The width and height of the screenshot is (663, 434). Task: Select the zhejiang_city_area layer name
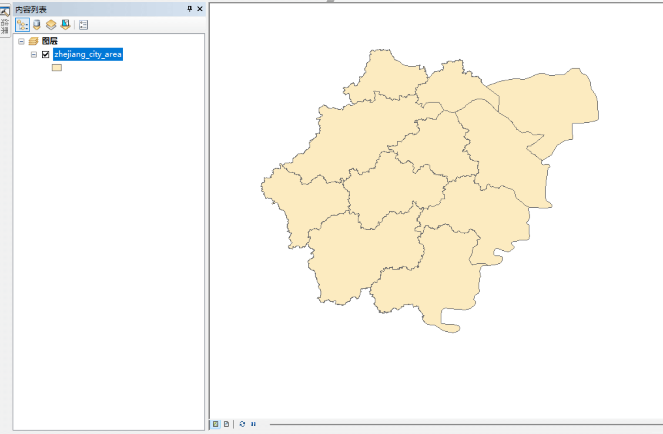88,54
